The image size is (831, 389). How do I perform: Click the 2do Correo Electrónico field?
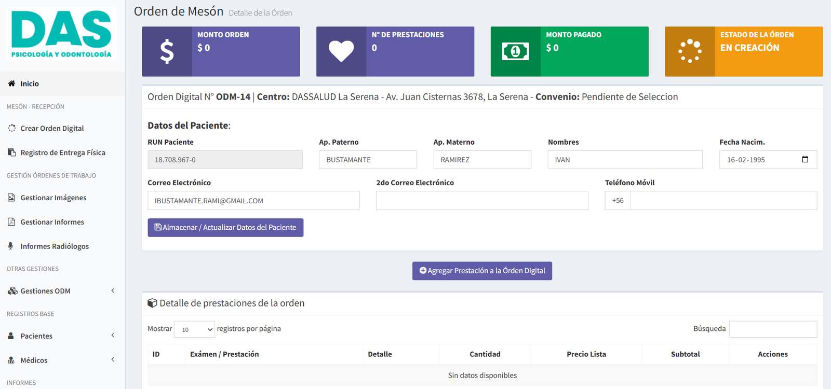tap(482, 201)
